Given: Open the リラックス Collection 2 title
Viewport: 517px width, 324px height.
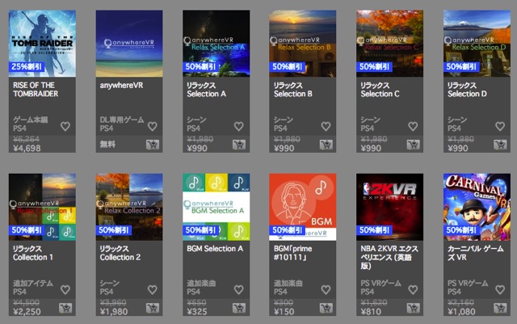Looking at the screenshot, I should point(120,253).
